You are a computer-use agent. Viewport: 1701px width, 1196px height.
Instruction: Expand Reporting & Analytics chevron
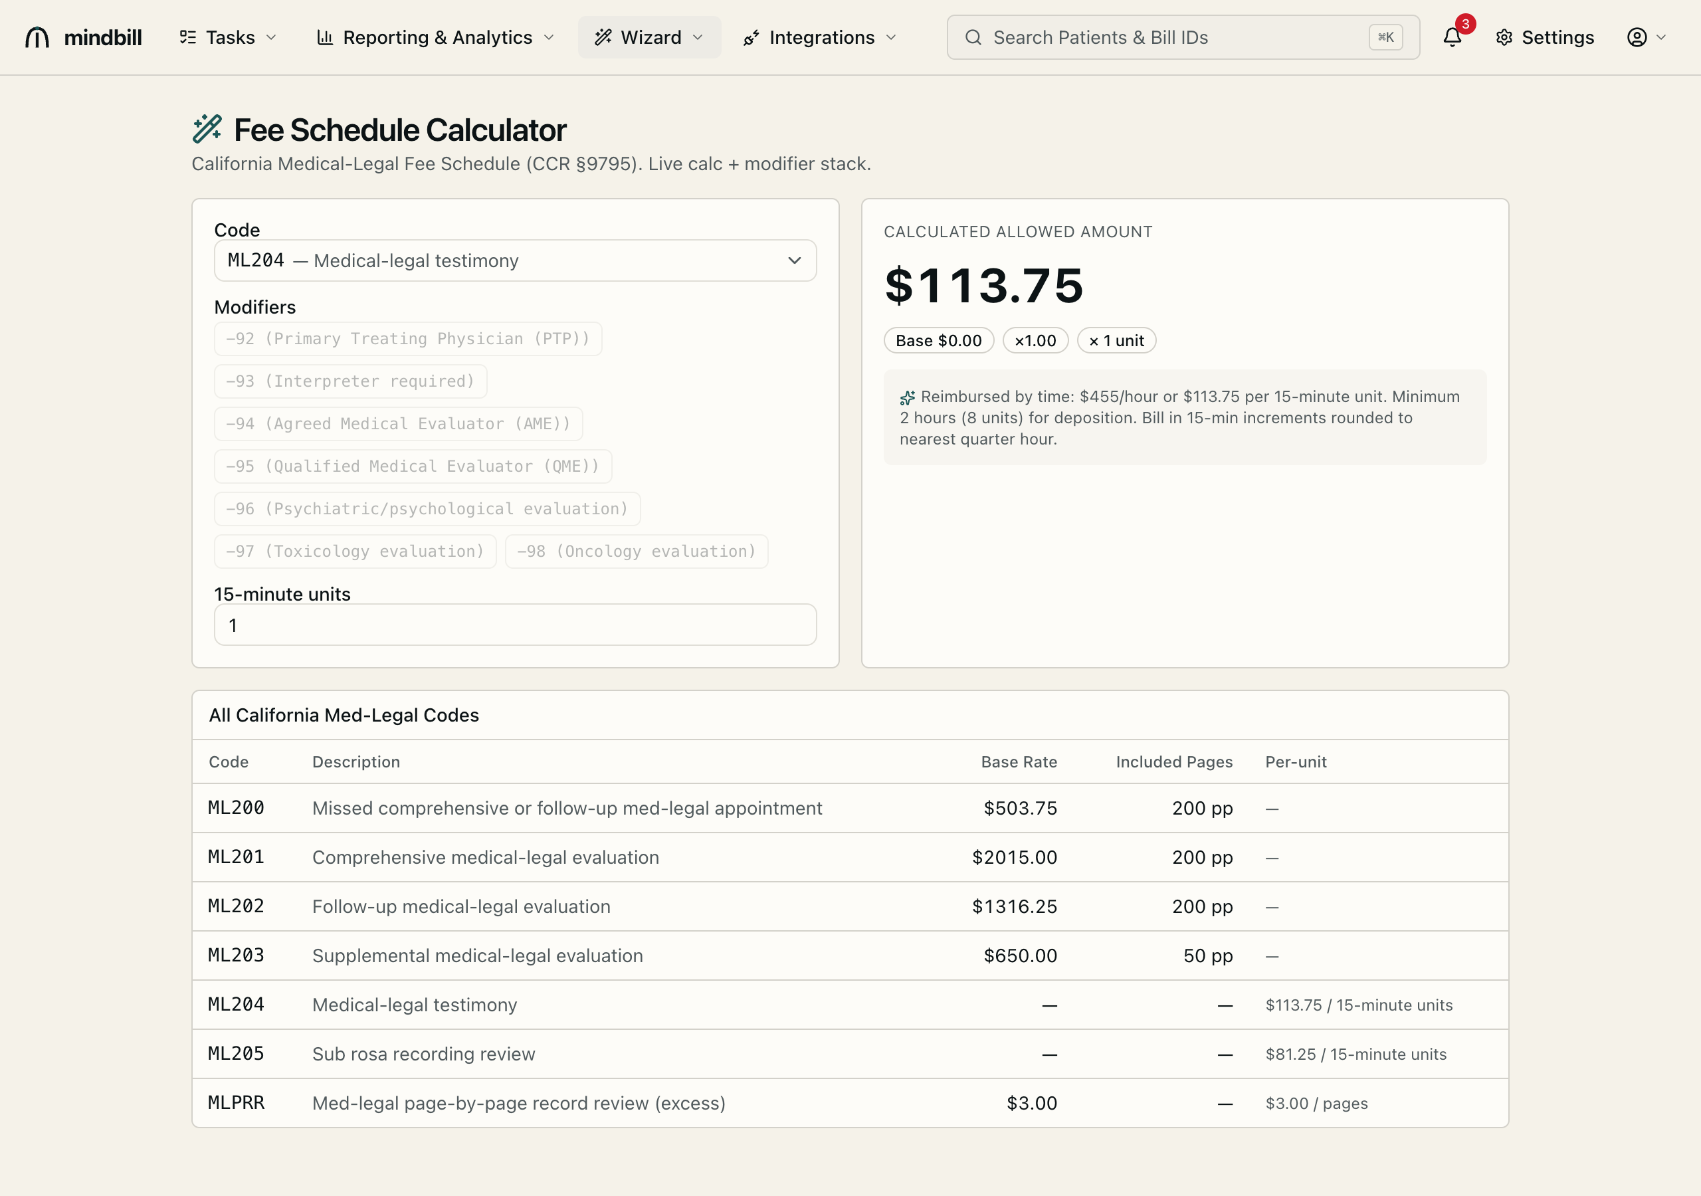(x=549, y=37)
